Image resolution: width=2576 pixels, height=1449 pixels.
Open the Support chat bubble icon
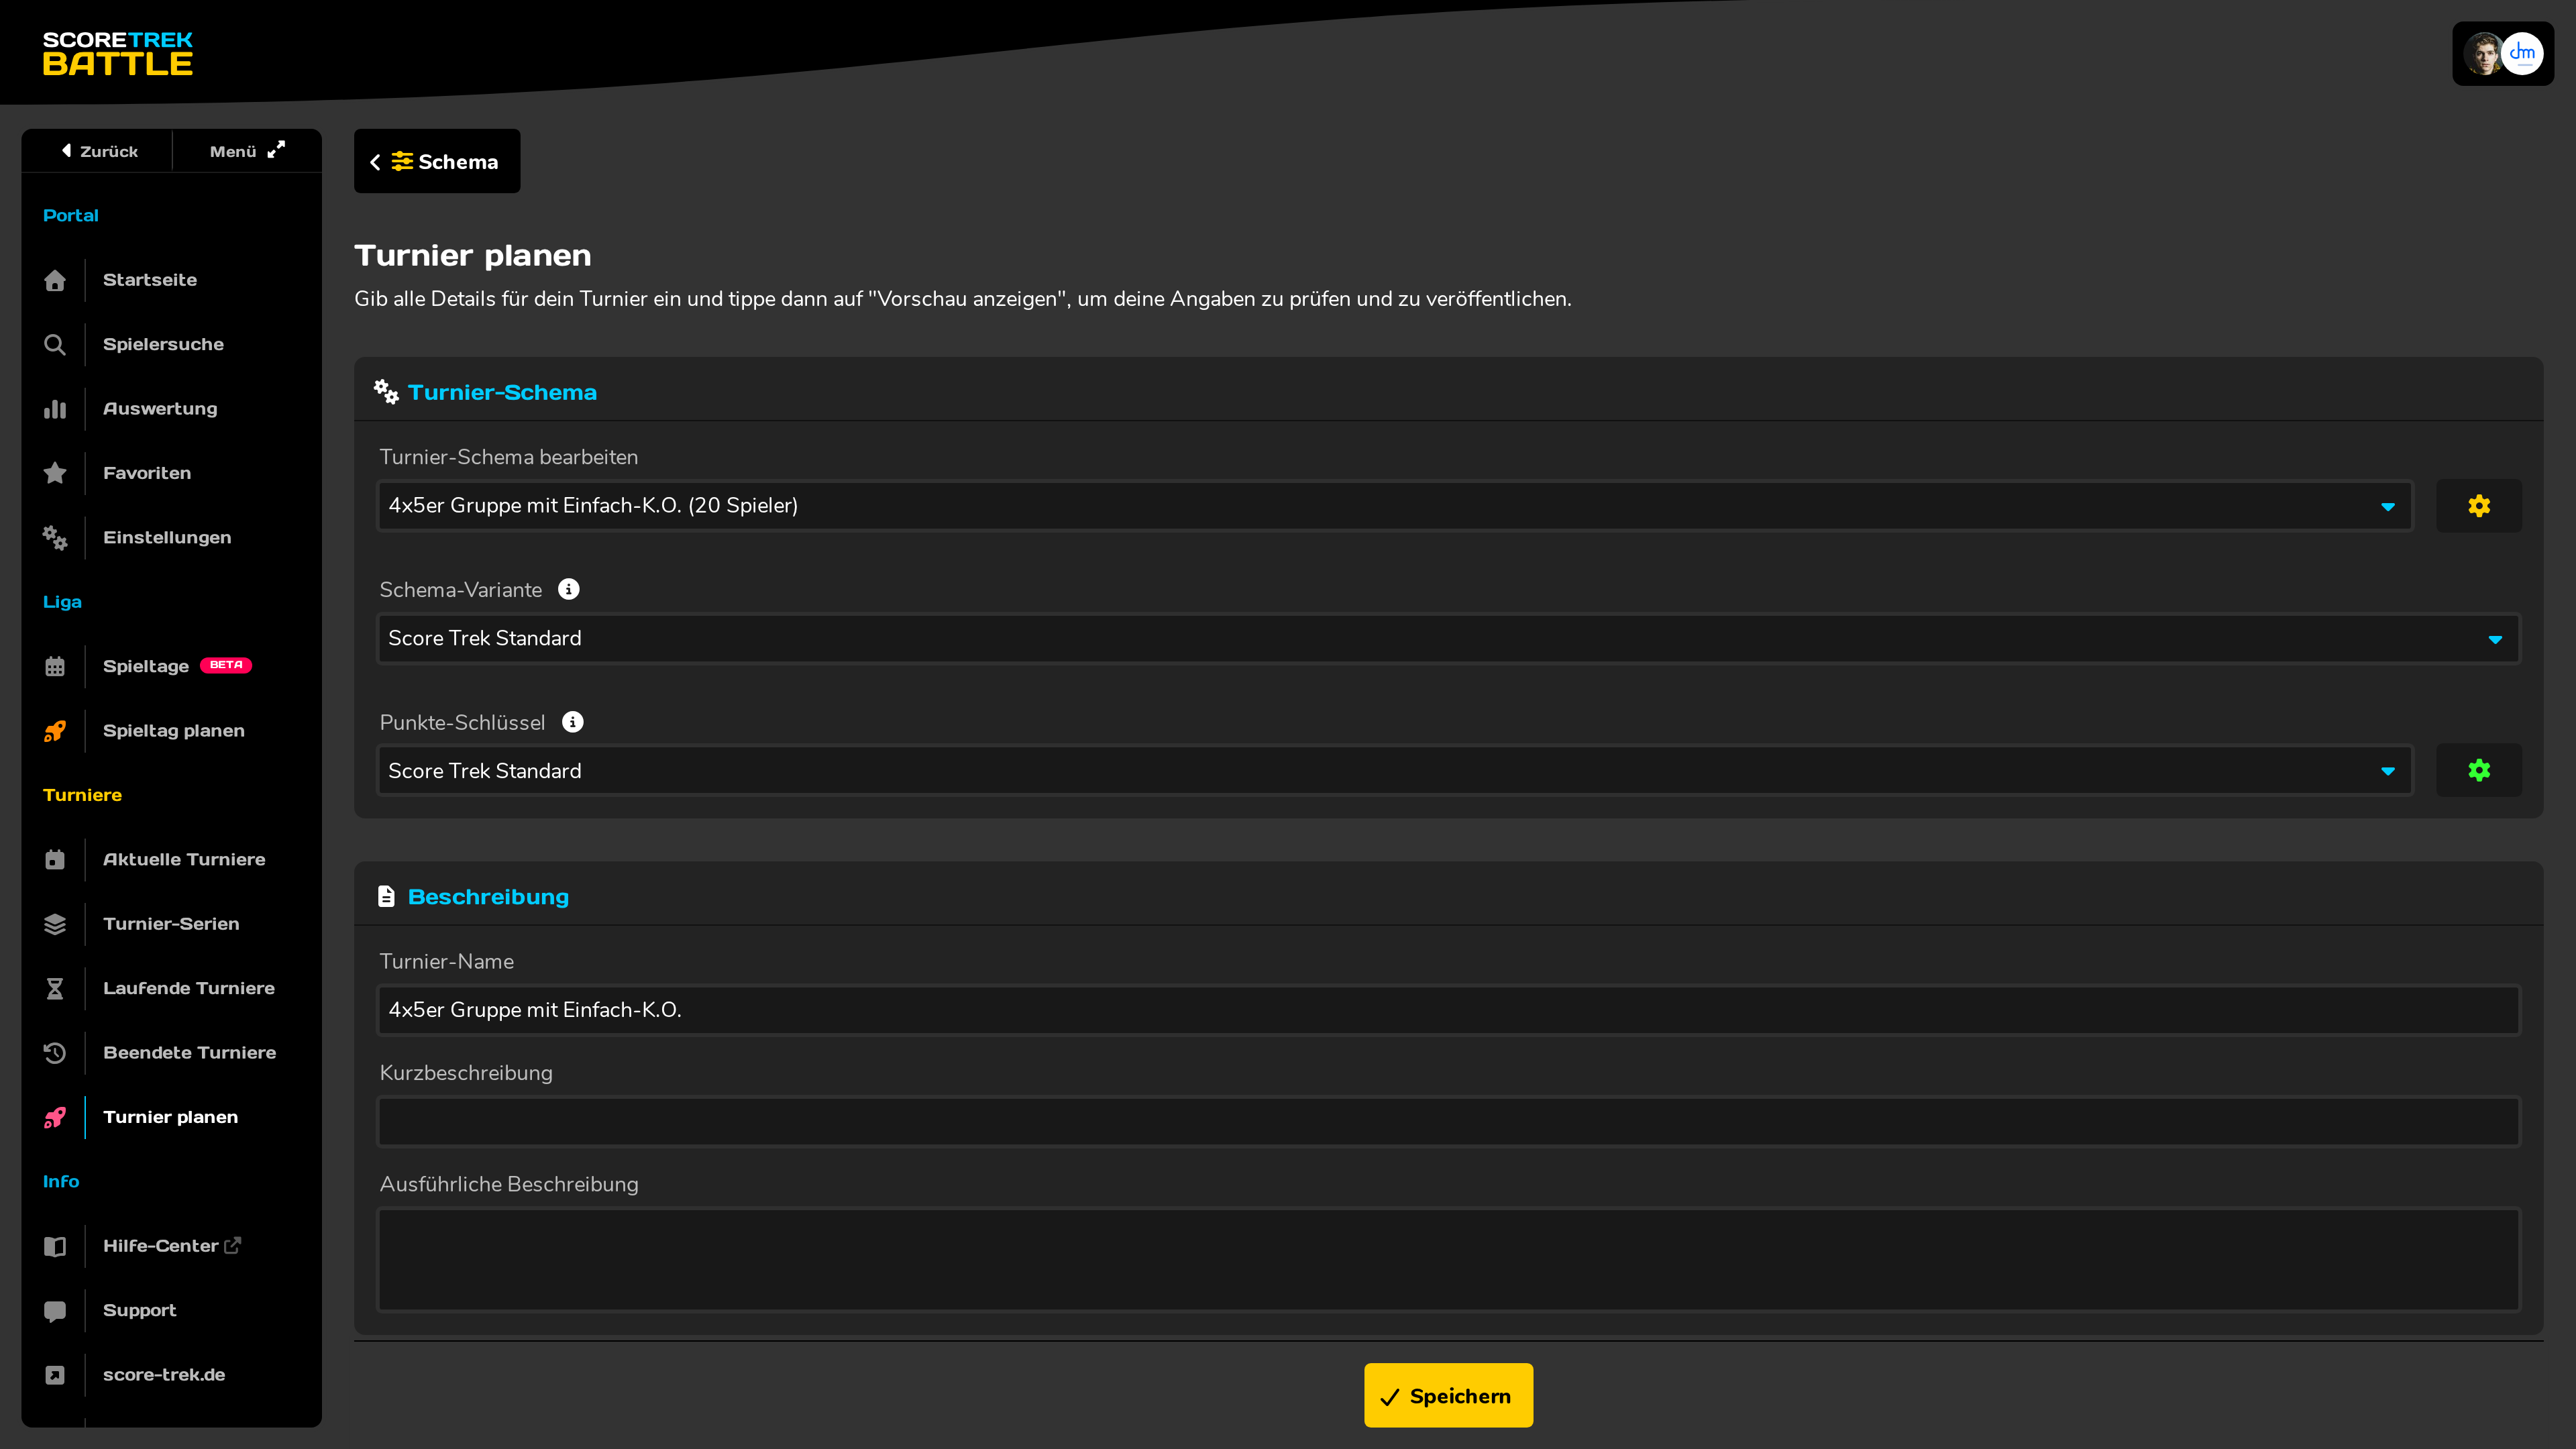[55, 1311]
